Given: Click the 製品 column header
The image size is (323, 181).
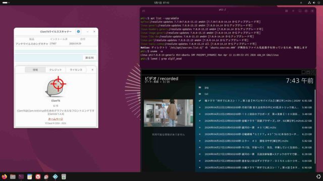Looking at the screenshot, I should tap(31, 39).
